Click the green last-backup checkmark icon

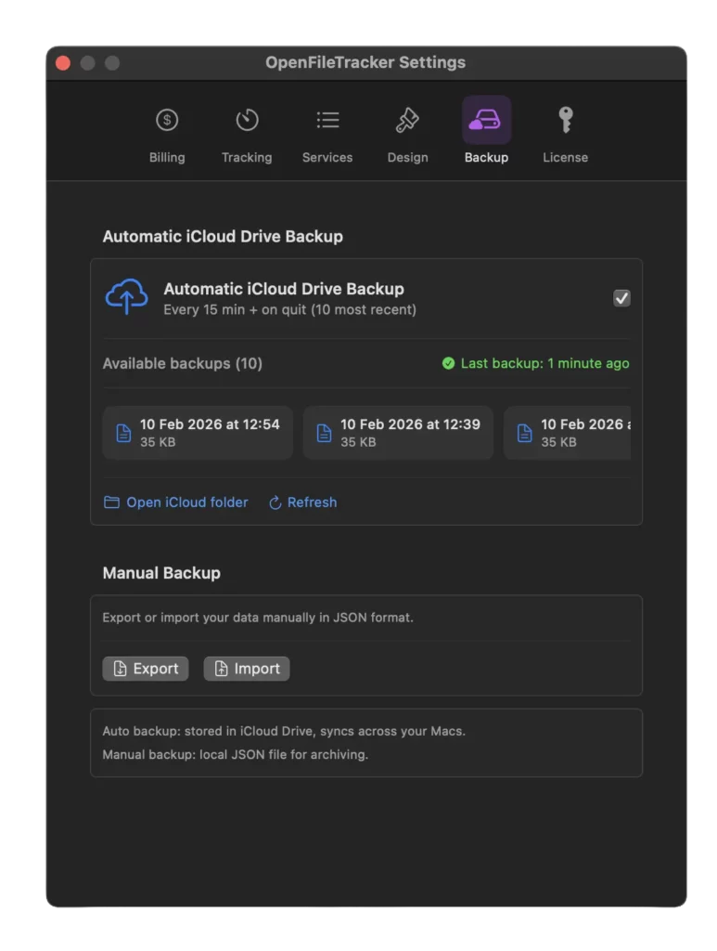448,363
